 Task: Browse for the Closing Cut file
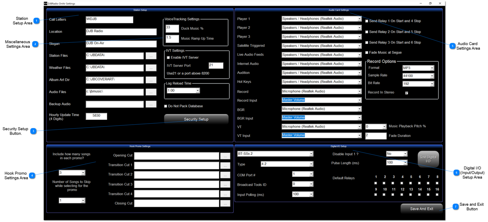[x=225, y=203]
